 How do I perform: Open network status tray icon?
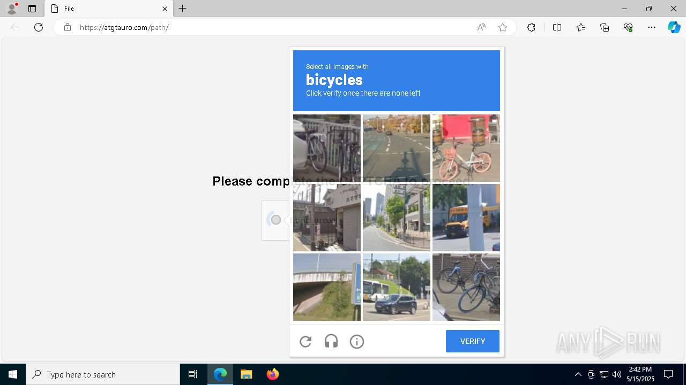[x=604, y=374]
